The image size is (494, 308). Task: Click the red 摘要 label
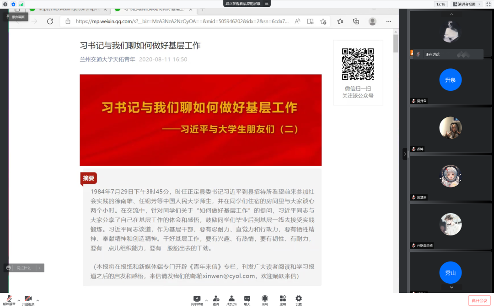[x=89, y=178]
